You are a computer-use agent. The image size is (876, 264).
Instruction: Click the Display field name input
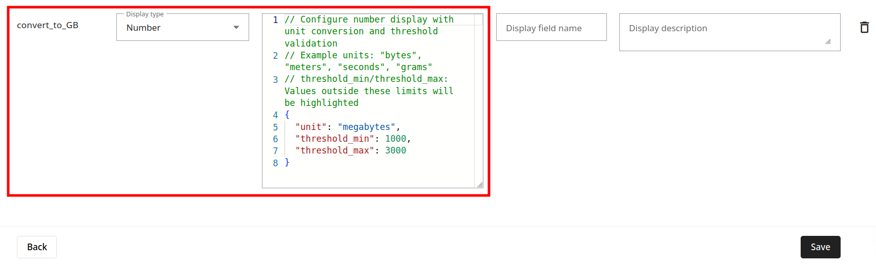[x=551, y=28]
